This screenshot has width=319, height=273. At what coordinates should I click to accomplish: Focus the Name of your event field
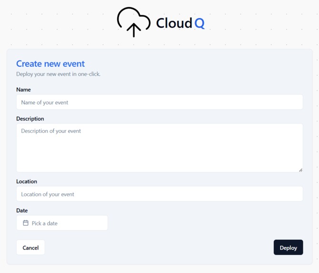coord(159,102)
